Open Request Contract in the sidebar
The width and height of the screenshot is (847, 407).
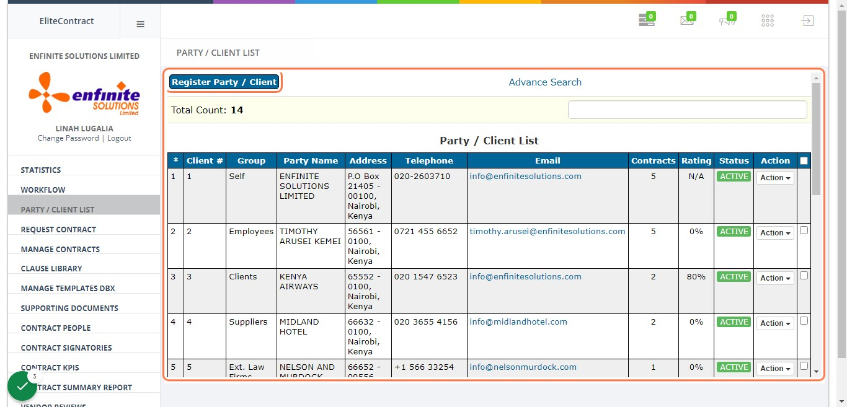58,229
